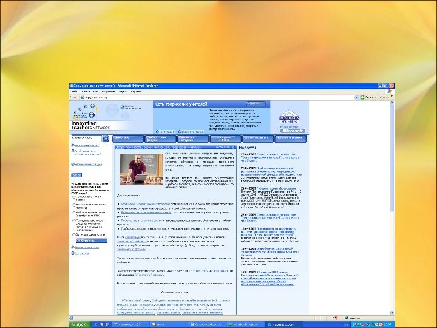
Task: Click the Microsoft logo in the banner
Action: (293, 131)
